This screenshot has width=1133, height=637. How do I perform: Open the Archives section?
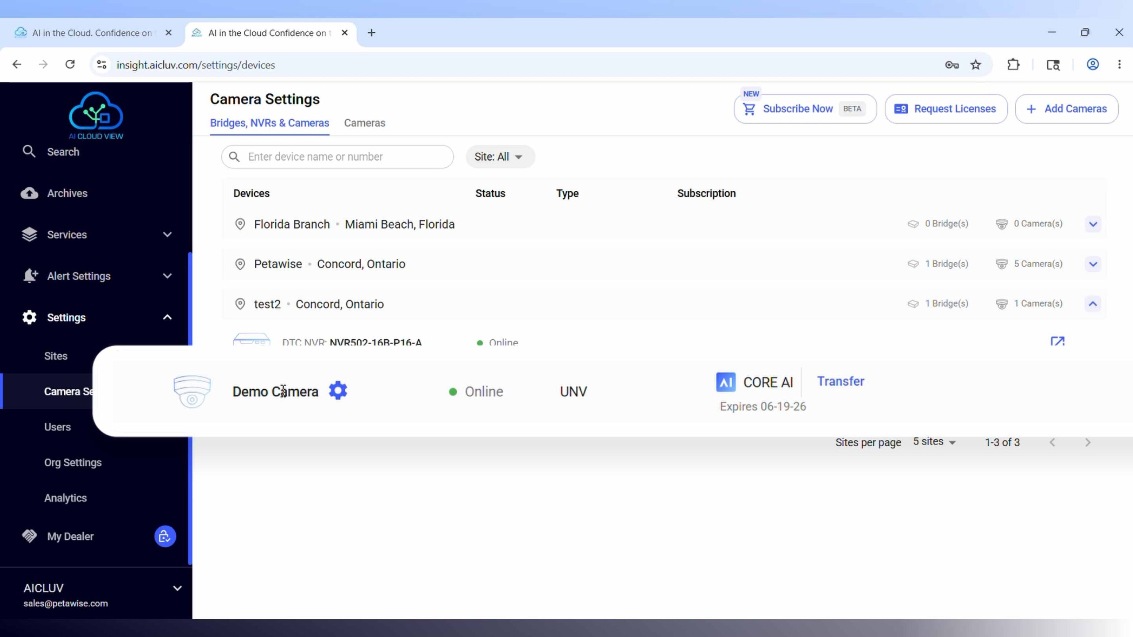[67, 193]
